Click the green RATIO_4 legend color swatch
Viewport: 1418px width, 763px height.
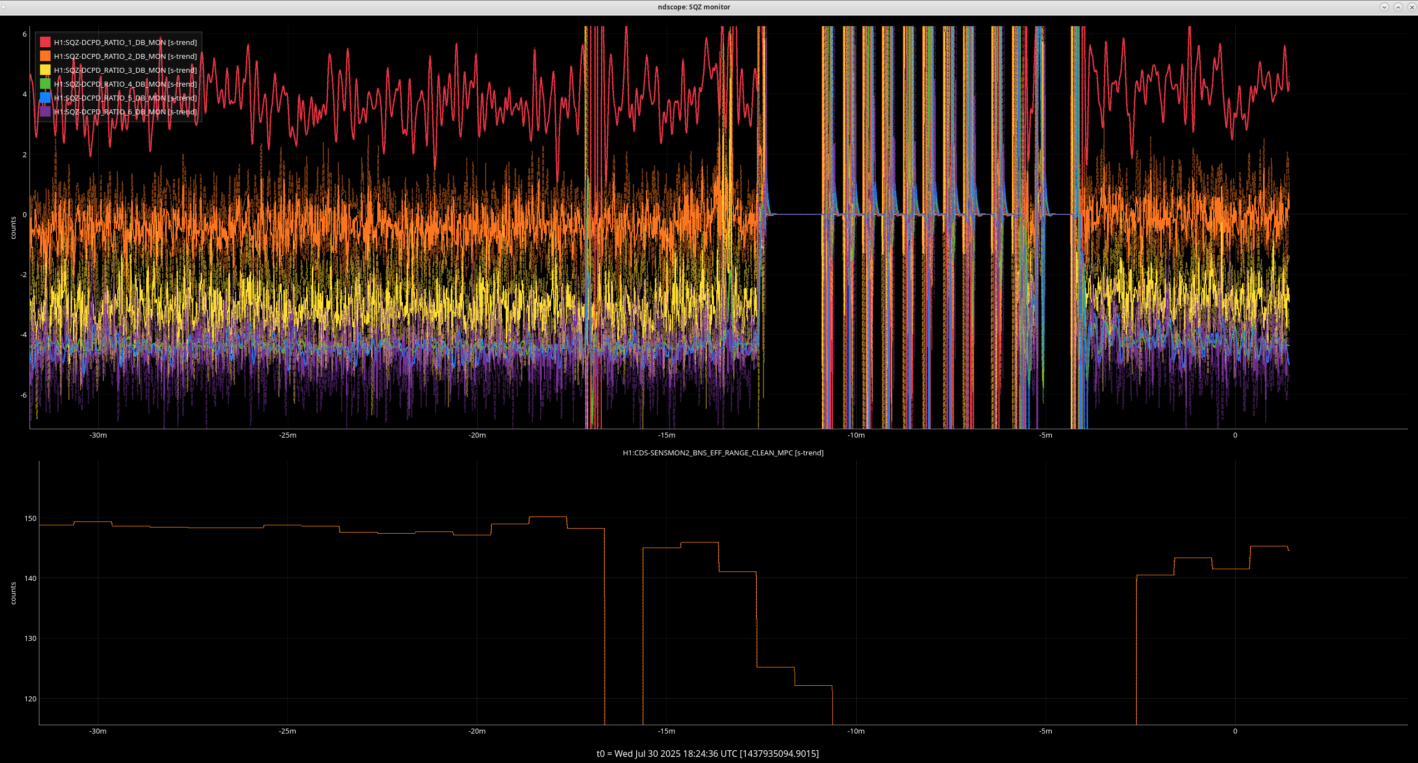(45, 84)
